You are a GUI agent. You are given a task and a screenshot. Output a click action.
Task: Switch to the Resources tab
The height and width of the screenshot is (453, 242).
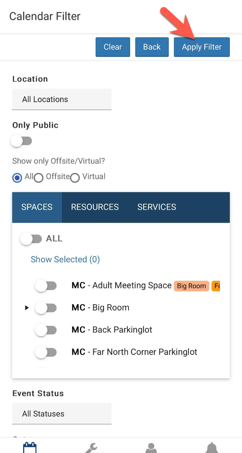click(95, 207)
